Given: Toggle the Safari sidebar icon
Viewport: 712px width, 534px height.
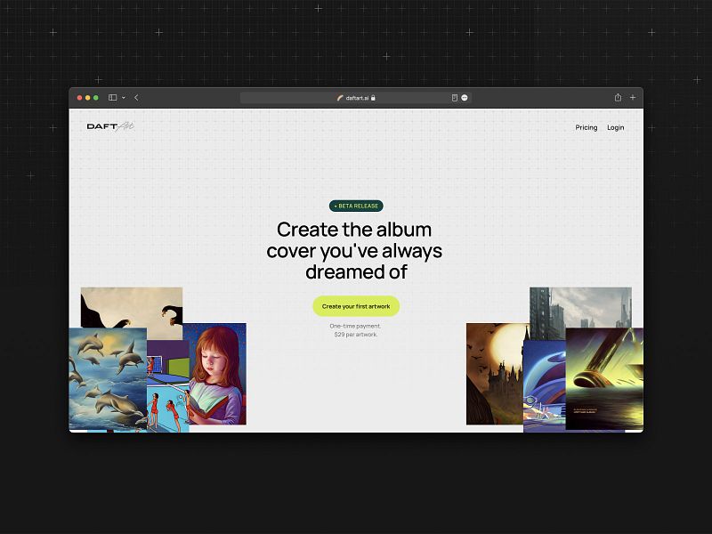Looking at the screenshot, I should point(112,98).
